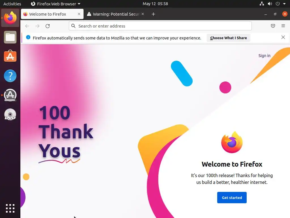Close the Firefox window with orange X
The image size is (290, 218).
[285, 14]
